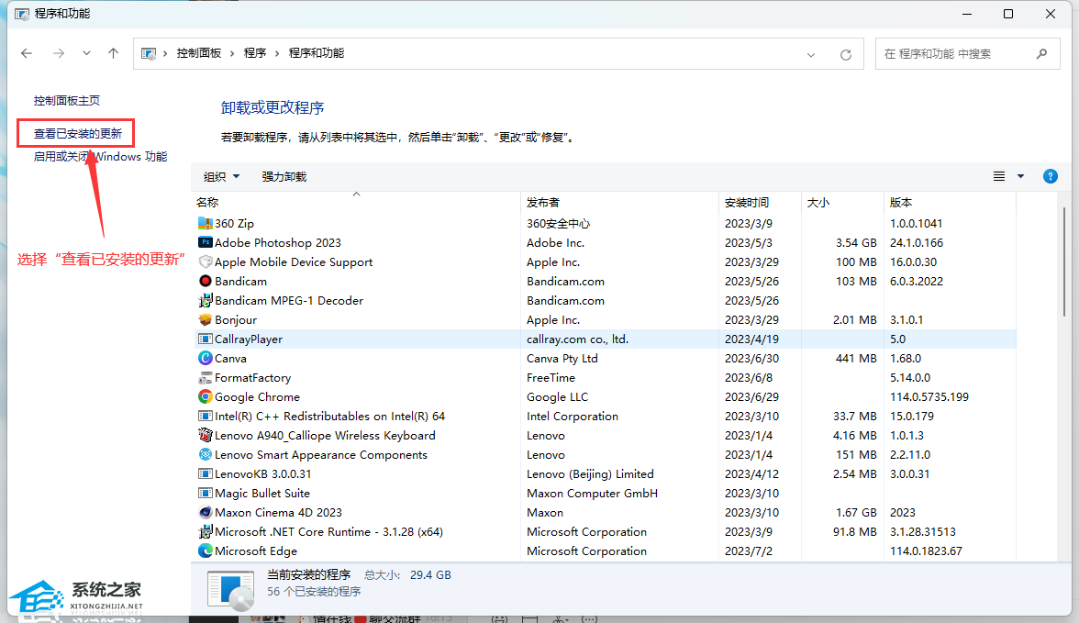Click the Back navigation arrow
Viewport: 1079px width, 623px height.
(x=27, y=53)
